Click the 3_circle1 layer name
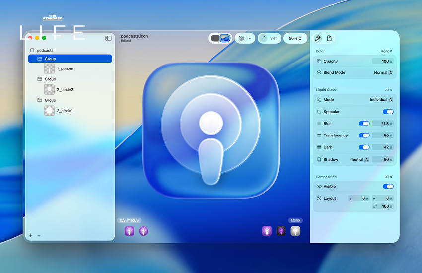This screenshot has height=273, width=422. coord(65,111)
